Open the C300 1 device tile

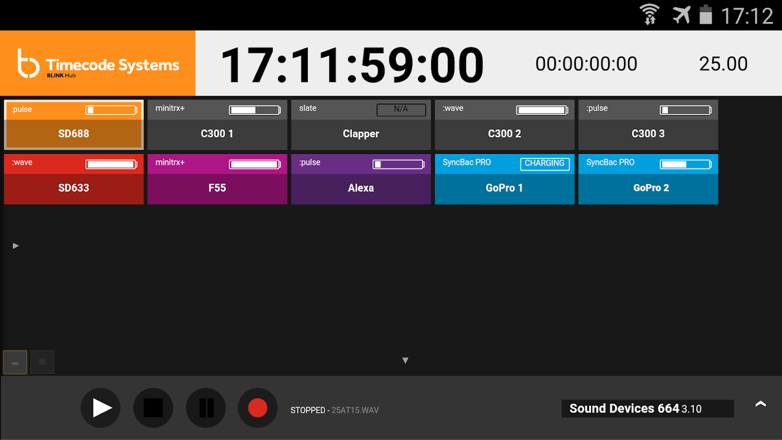click(x=217, y=125)
